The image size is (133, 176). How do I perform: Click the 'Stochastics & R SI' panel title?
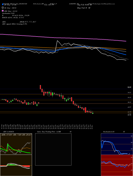pyautogui.click(x=114, y=132)
